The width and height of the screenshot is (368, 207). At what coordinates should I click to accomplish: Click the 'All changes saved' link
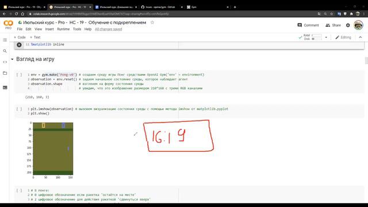[109, 29]
